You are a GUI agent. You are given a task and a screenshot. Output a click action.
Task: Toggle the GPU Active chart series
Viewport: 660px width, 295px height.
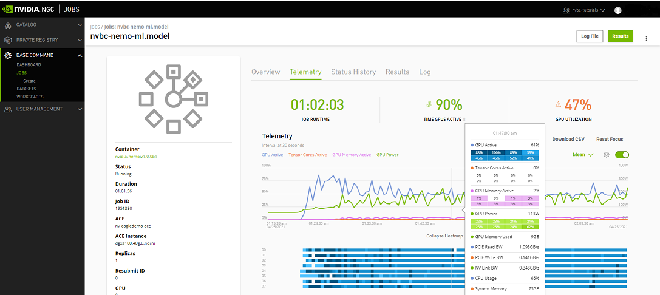(x=273, y=155)
